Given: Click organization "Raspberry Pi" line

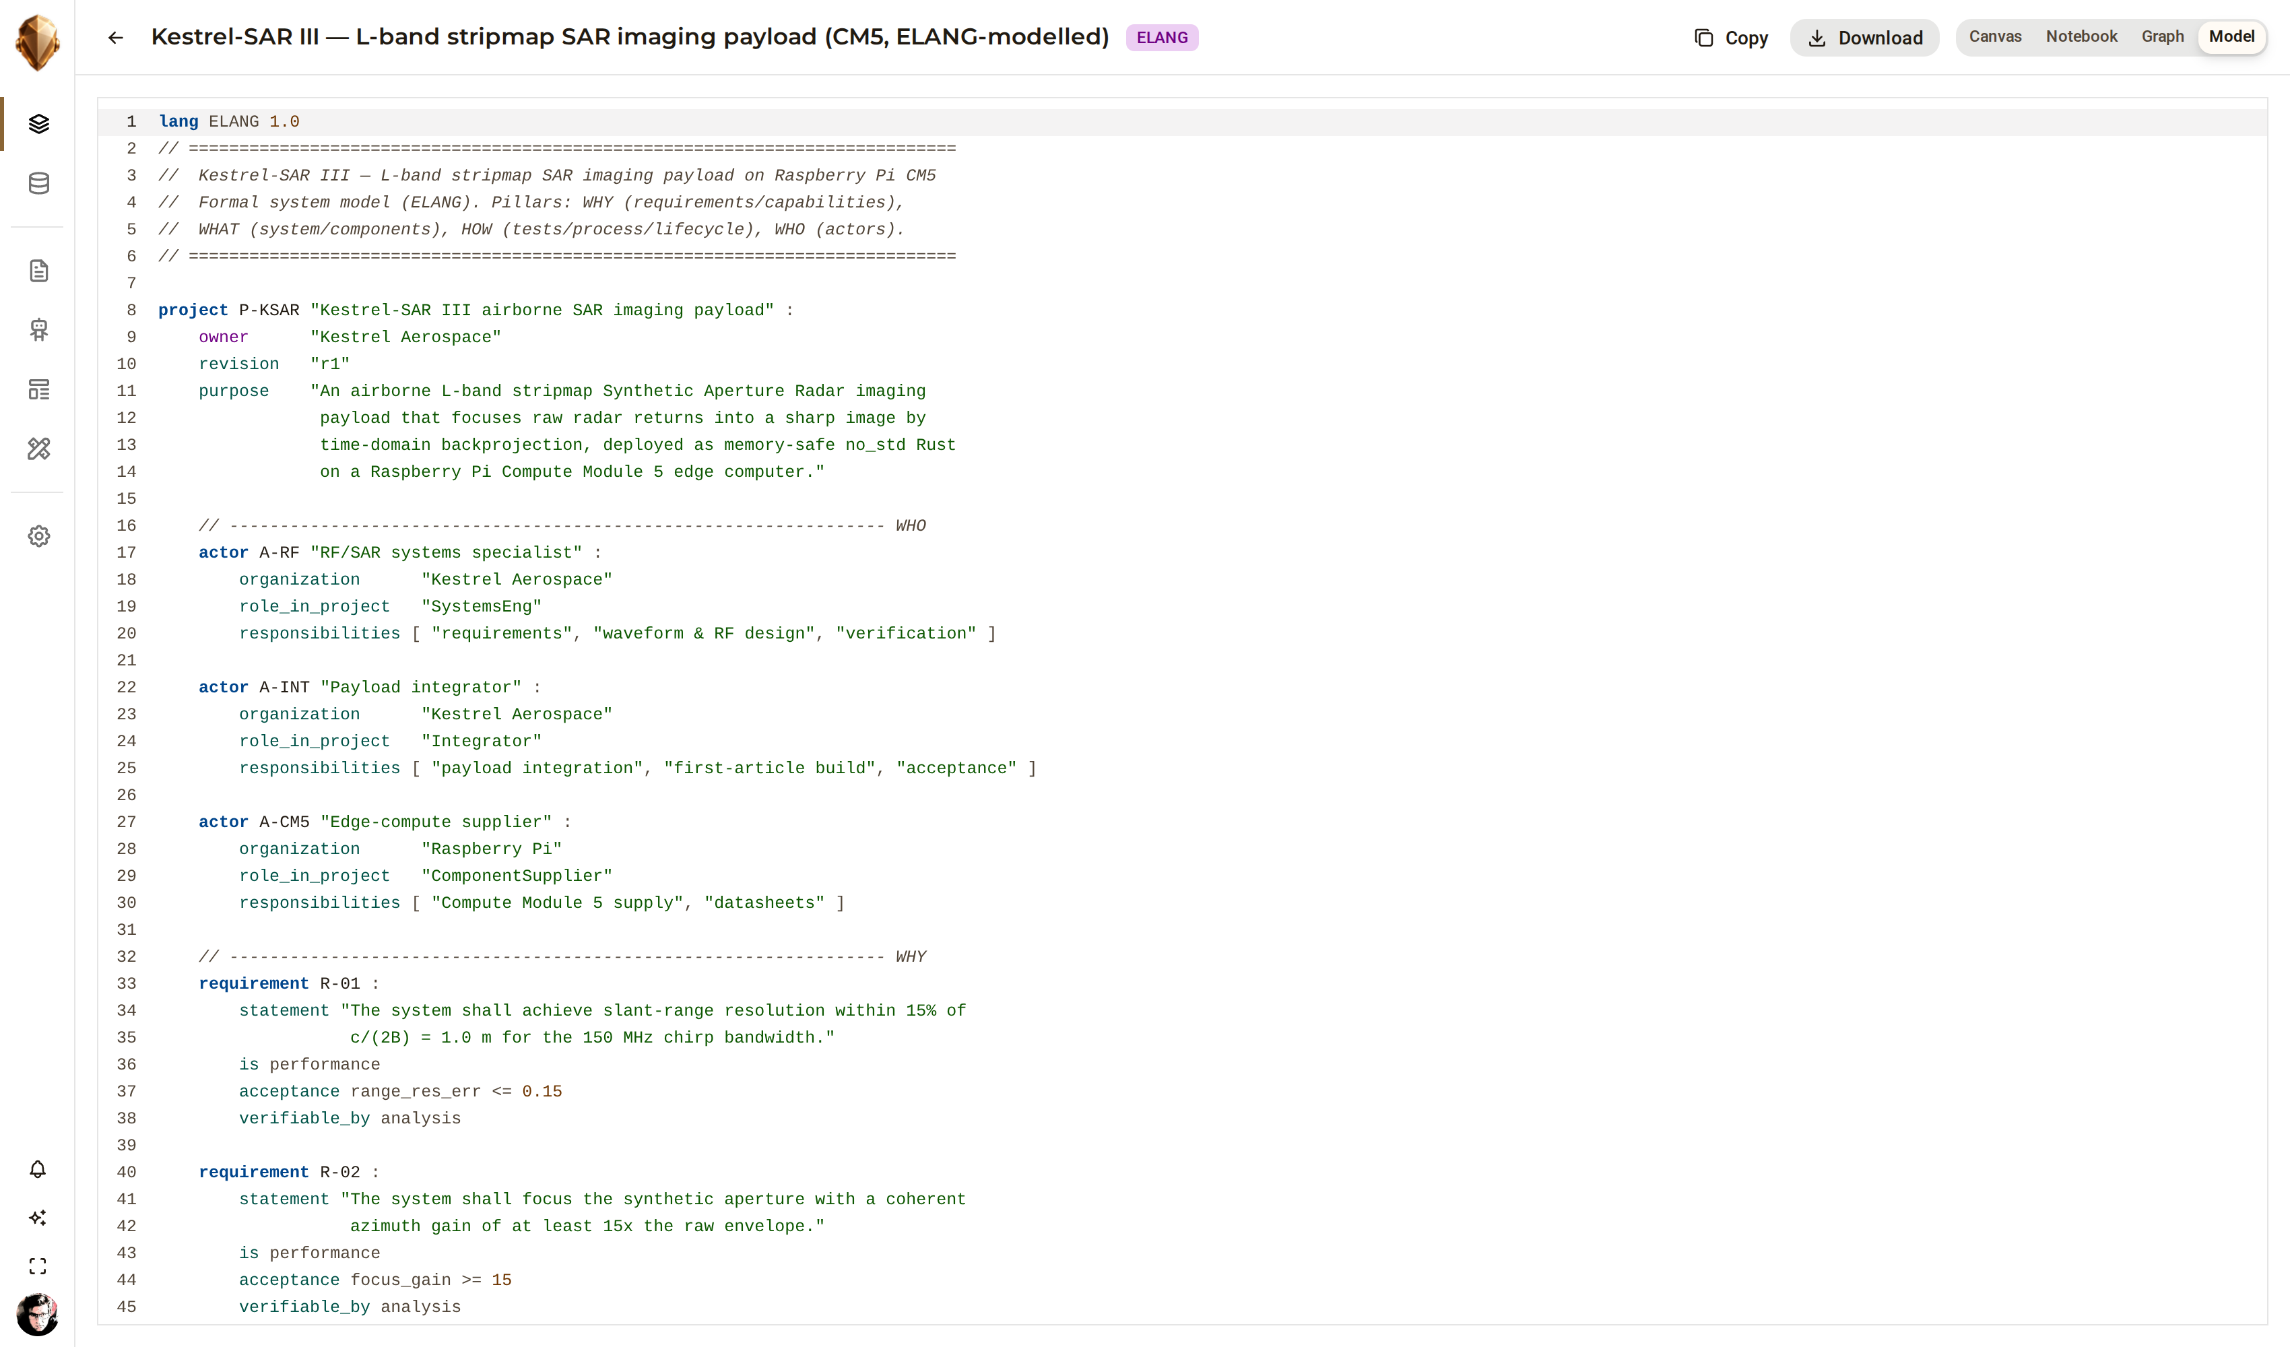Looking at the screenshot, I should coord(401,849).
